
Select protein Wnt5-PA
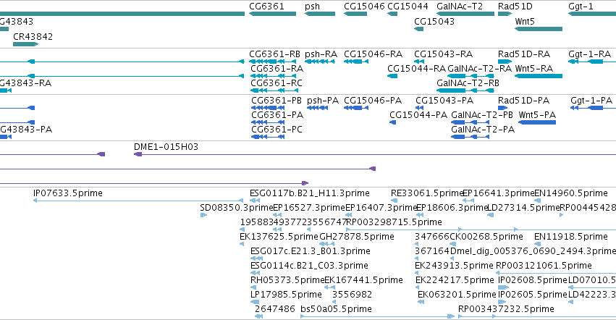(537, 122)
